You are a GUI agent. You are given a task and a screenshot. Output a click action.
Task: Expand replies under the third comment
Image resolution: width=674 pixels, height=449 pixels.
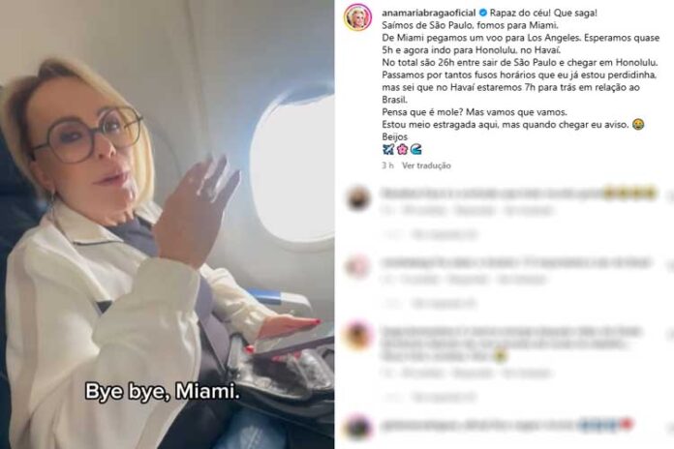coord(444,397)
